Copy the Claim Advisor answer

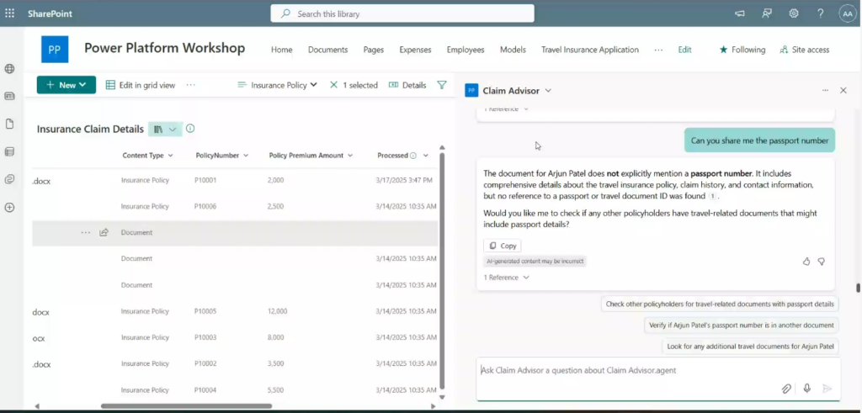click(503, 246)
